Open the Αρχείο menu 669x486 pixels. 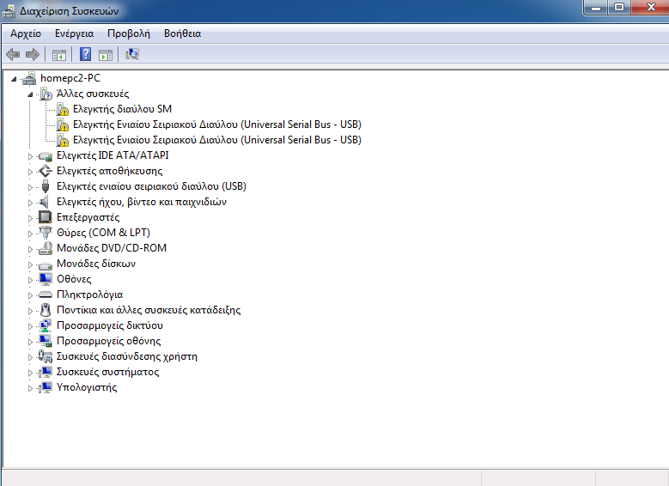pos(26,33)
